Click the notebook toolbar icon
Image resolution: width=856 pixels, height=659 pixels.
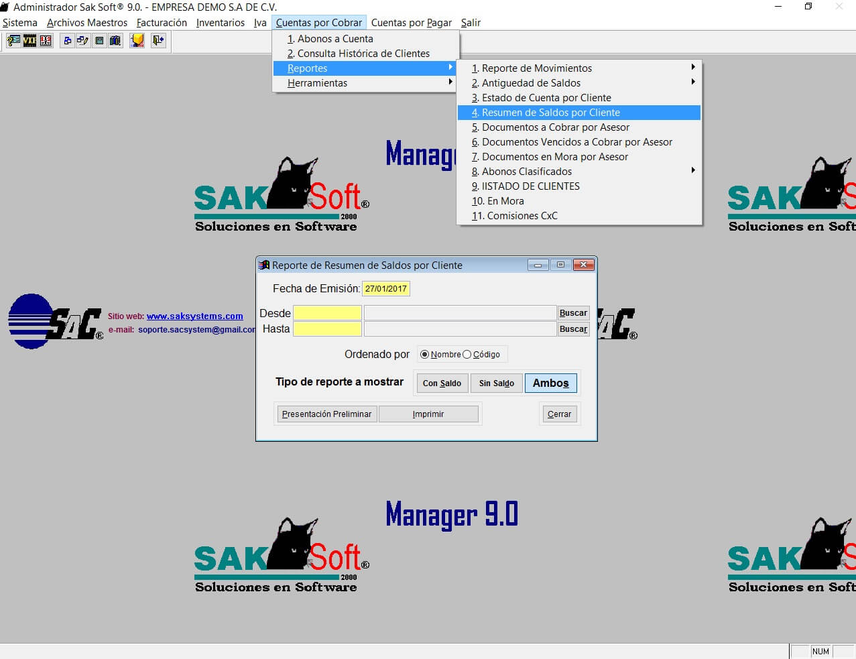coord(99,41)
